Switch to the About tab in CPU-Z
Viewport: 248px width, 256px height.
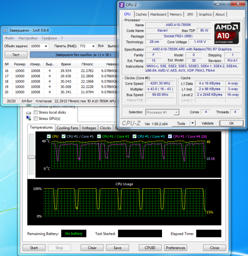click(x=220, y=14)
